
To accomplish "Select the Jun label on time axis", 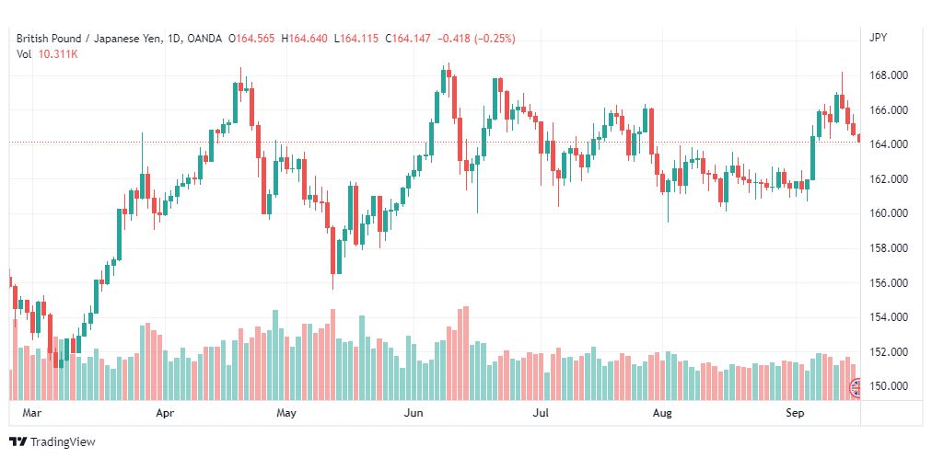I will (412, 413).
